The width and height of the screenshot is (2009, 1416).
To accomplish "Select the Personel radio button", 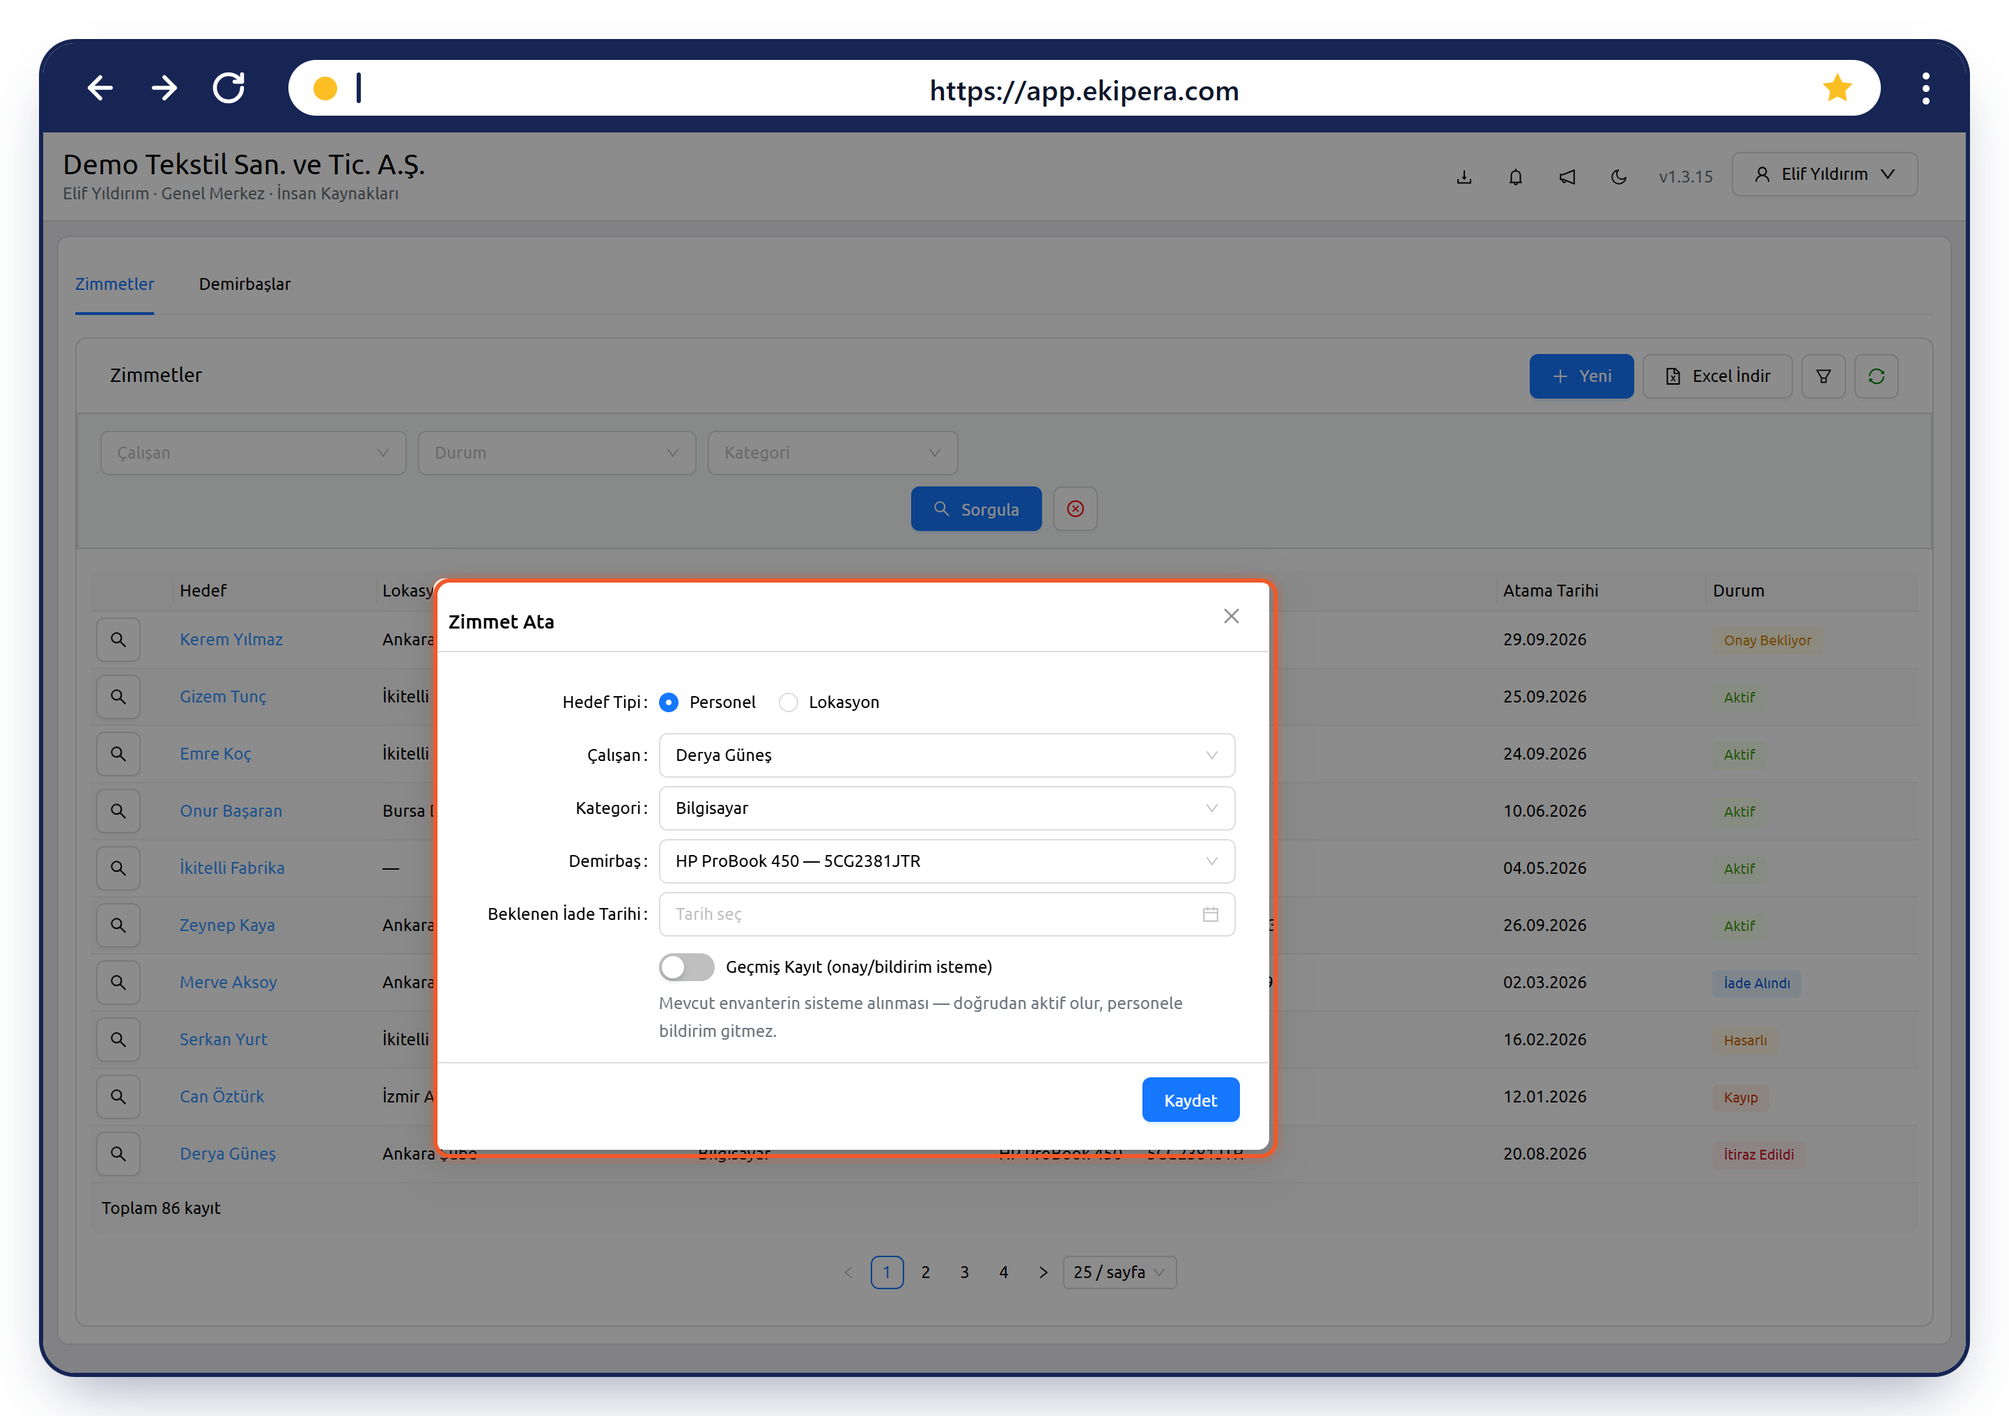I will click(669, 702).
